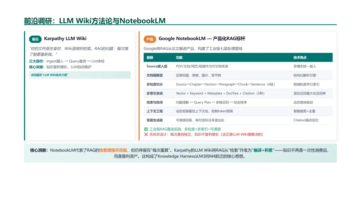
Task: Click the orange 产品 badge
Action: pos(150,39)
